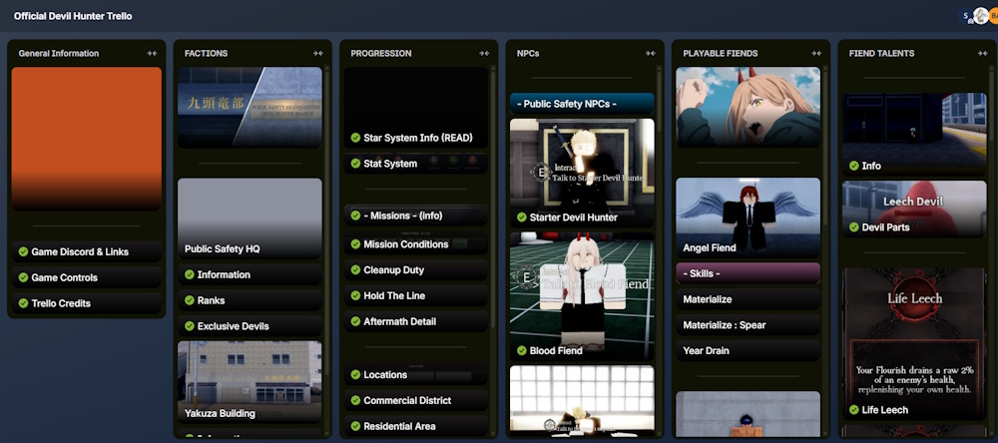Screen dimensions: 998x443
Task: Open the Trello Credits card
Action: [86, 303]
